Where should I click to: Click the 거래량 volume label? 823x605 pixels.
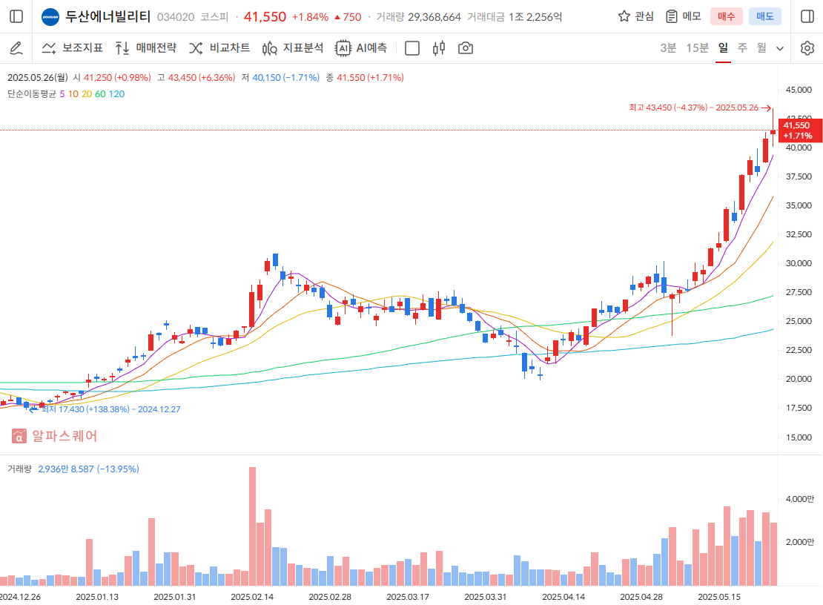(19, 469)
